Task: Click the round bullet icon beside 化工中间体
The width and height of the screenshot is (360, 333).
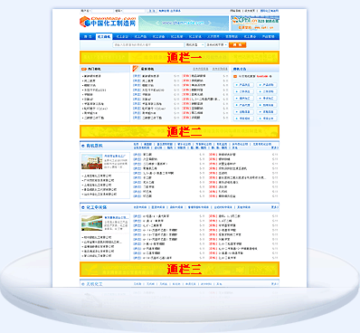Action: 83,207
